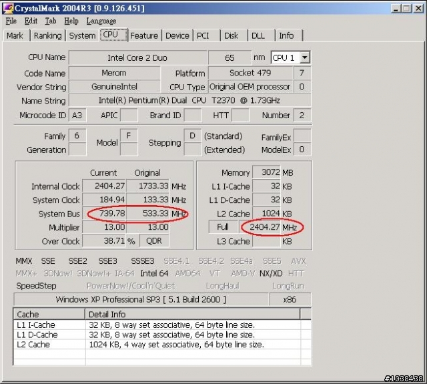Click the current Internal Clock value 2404.27
This screenshot has height=384, width=427.
(x=104, y=186)
